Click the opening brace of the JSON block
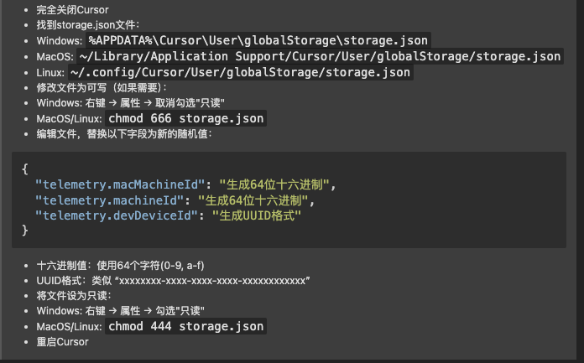The height and width of the screenshot is (363, 584). pyautogui.click(x=25, y=168)
